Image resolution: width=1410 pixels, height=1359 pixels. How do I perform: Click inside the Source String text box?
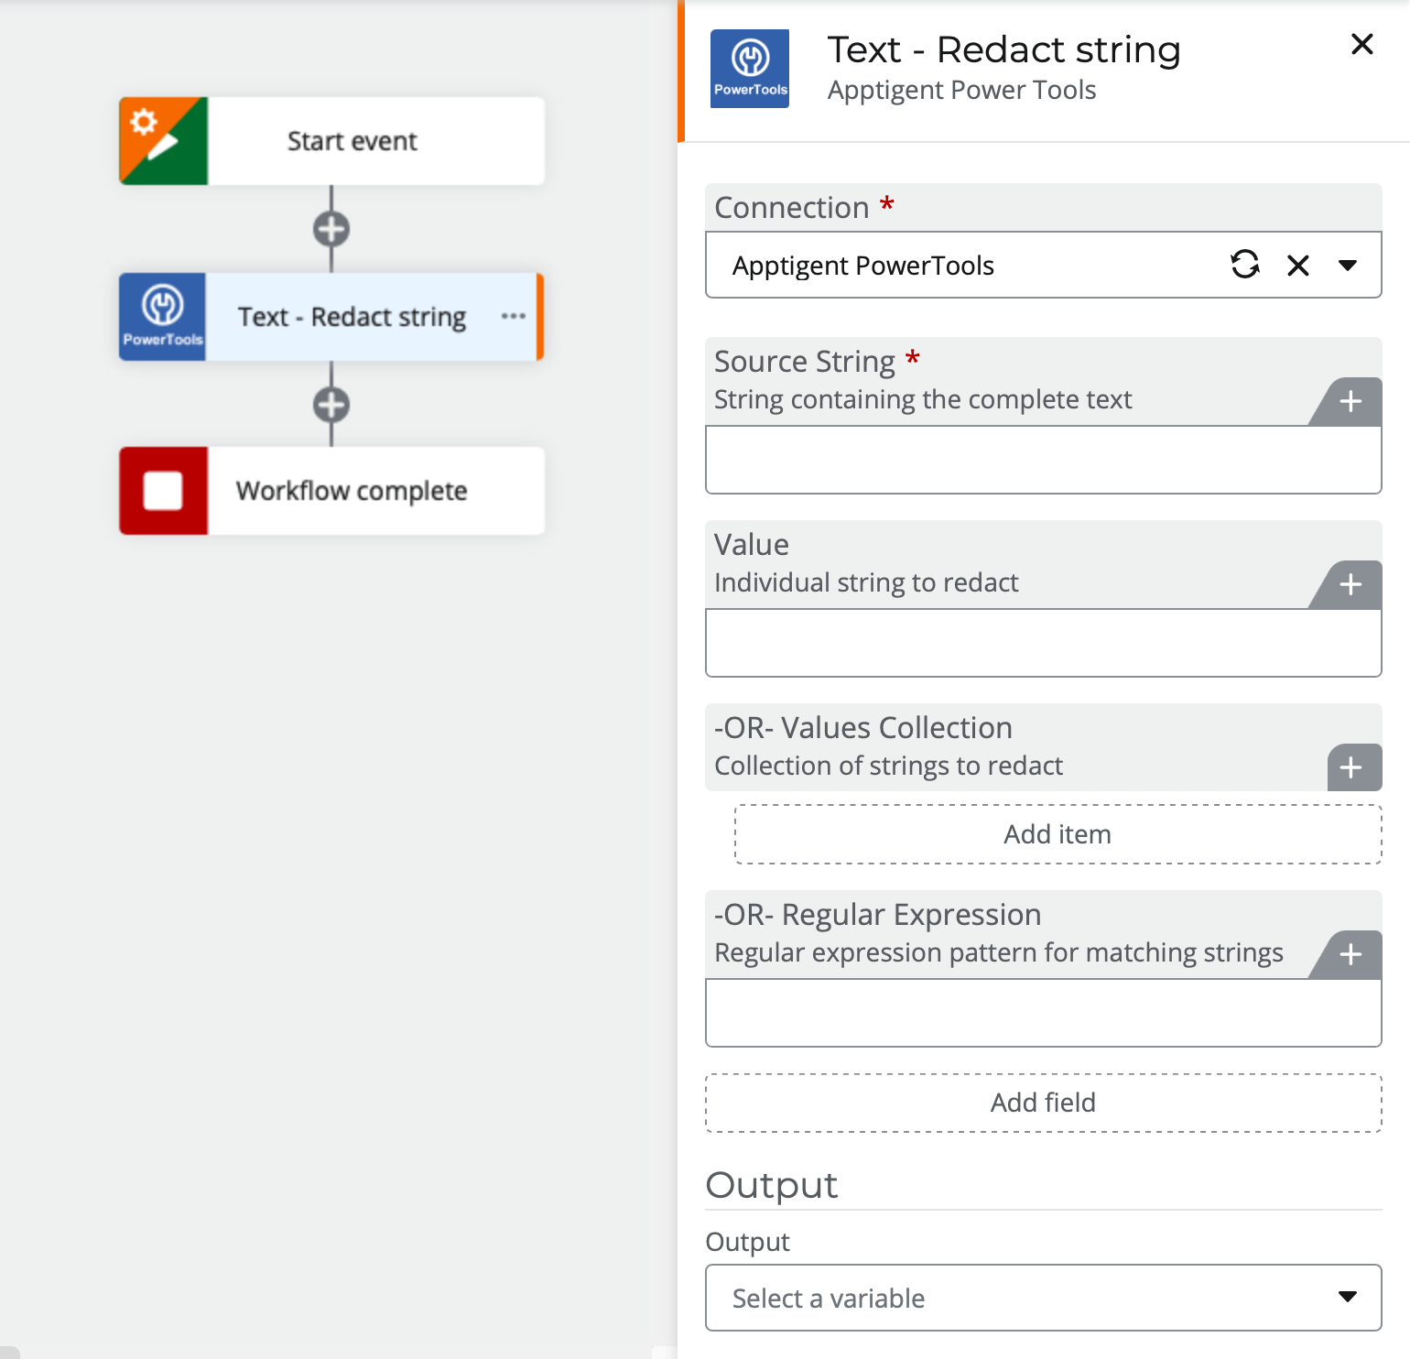[x=1043, y=459]
